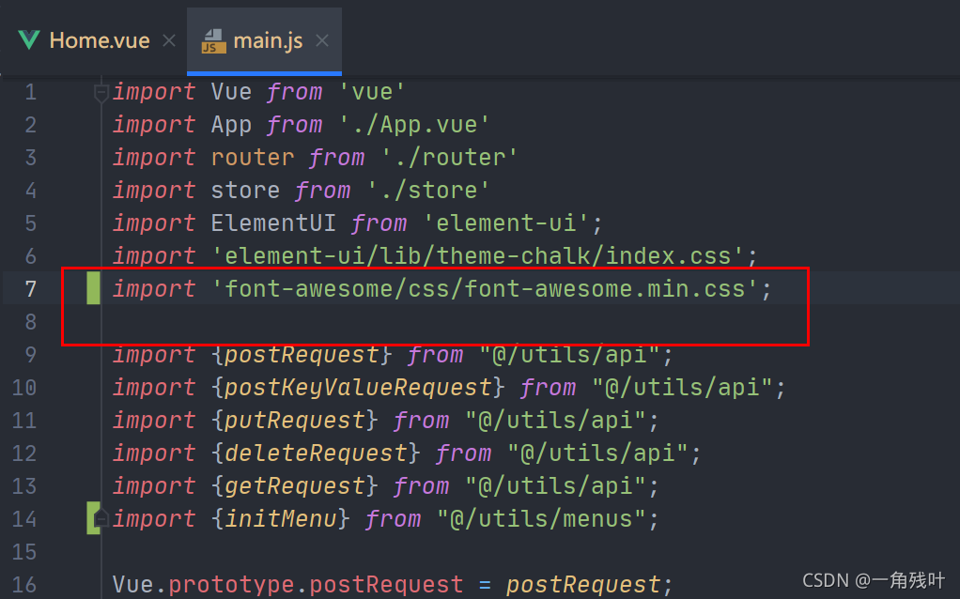Click putRequest on line 11
The height and width of the screenshot is (599, 960).
click(295, 421)
